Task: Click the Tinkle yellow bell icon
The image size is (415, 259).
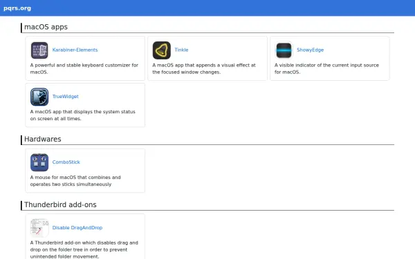Action: tap(162, 50)
